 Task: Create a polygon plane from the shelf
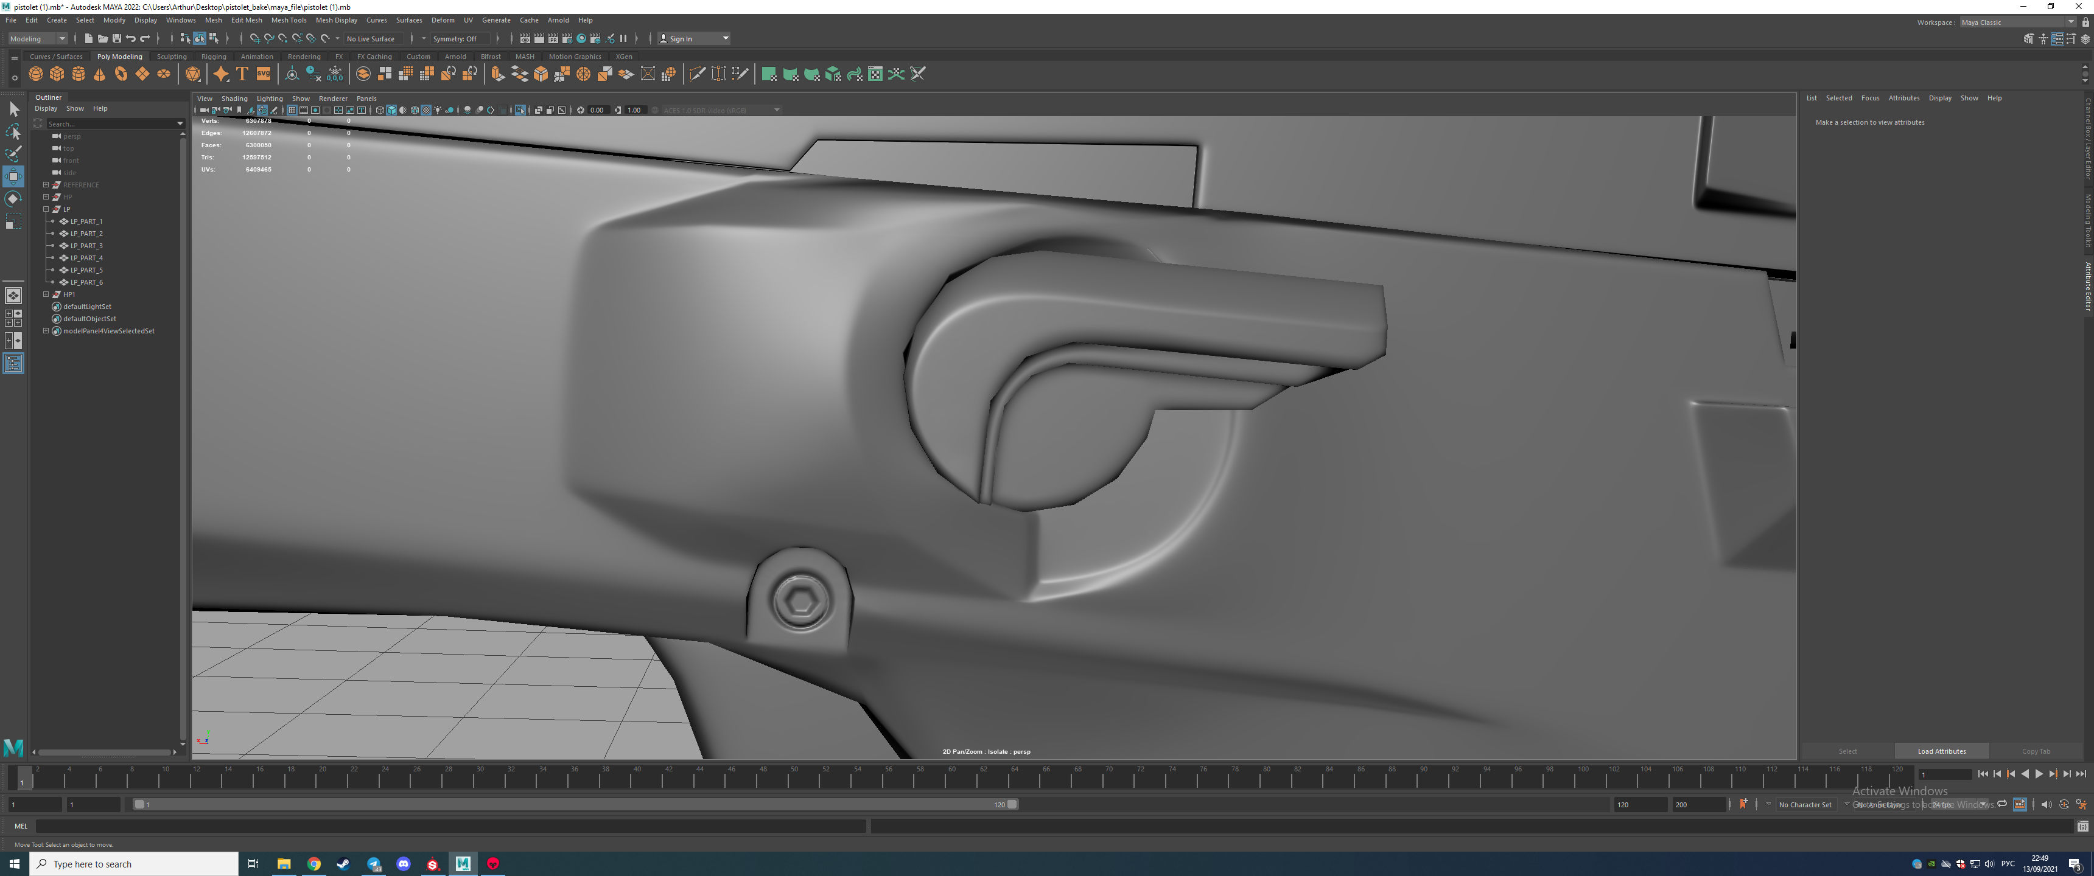[142, 74]
